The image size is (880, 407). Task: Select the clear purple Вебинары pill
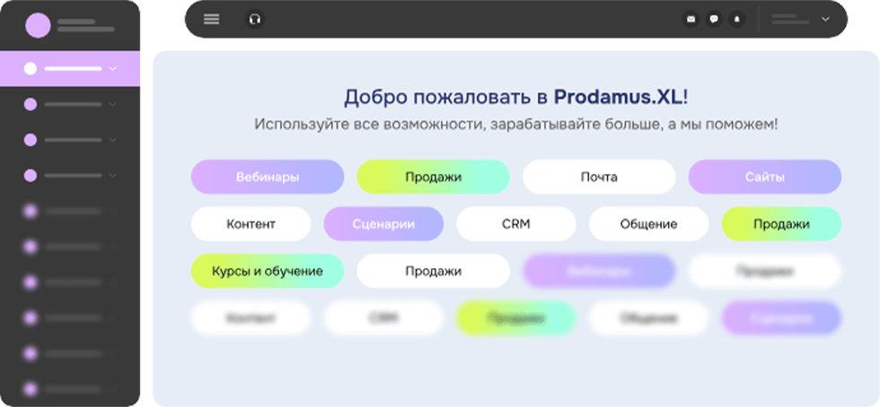[268, 178]
